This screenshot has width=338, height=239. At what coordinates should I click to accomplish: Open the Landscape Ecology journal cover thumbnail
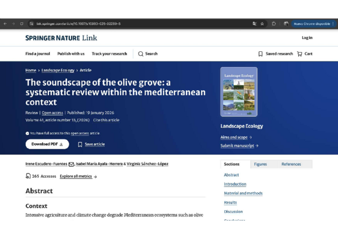tap(239, 92)
